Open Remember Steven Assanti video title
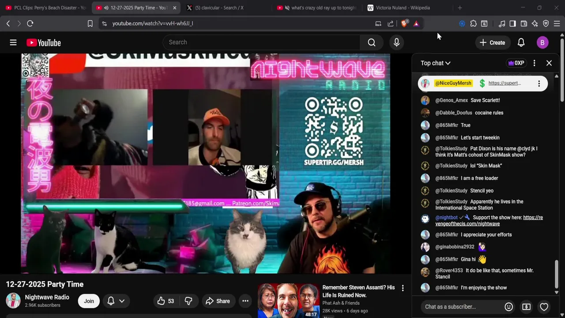Viewport: 565px width, 318px height. 358,291
